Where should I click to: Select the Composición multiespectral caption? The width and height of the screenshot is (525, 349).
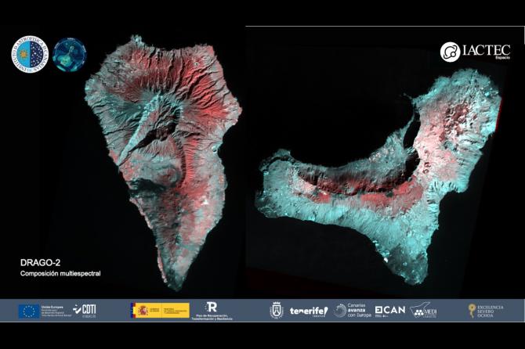pyautogui.click(x=60, y=273)
